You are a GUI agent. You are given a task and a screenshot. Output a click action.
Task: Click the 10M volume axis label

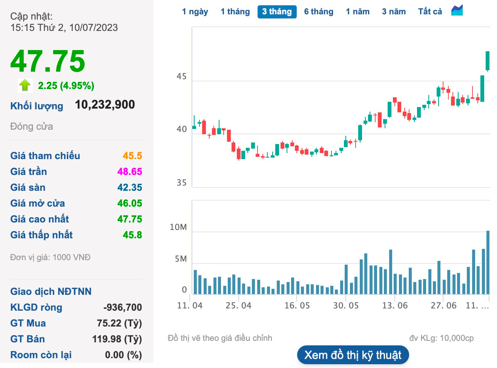point(178,227)
